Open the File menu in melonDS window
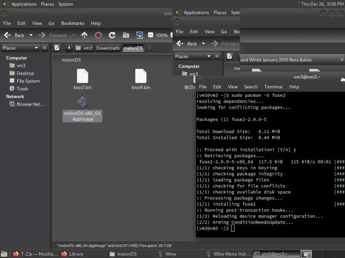 (7, 23)
